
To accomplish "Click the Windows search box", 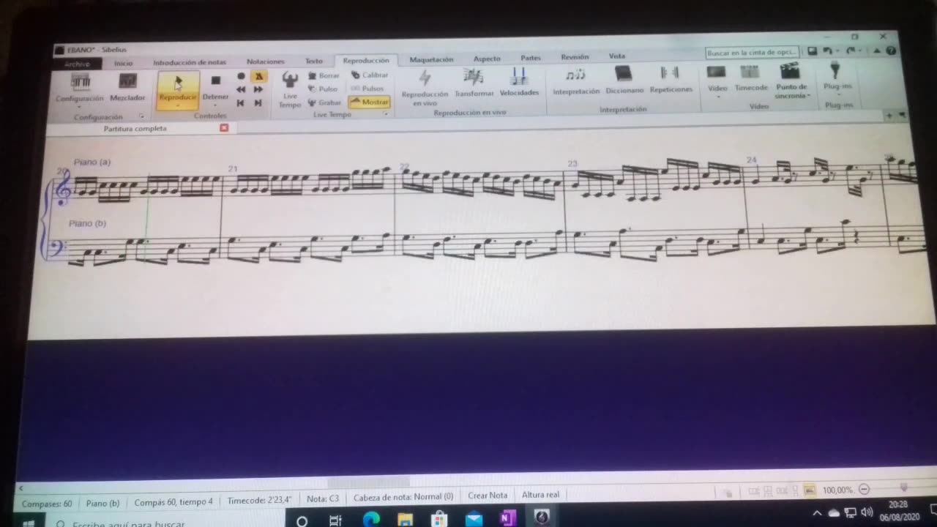I will pos(165,522).
